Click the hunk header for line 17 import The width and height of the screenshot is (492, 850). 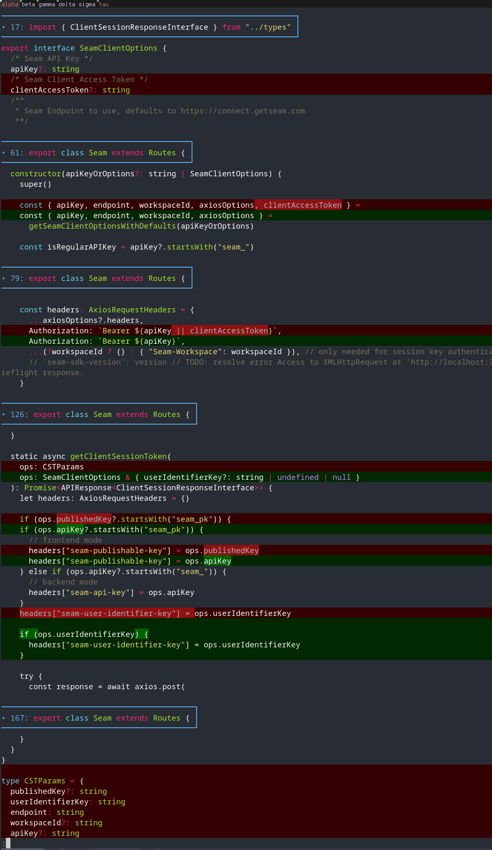[149, 27]
